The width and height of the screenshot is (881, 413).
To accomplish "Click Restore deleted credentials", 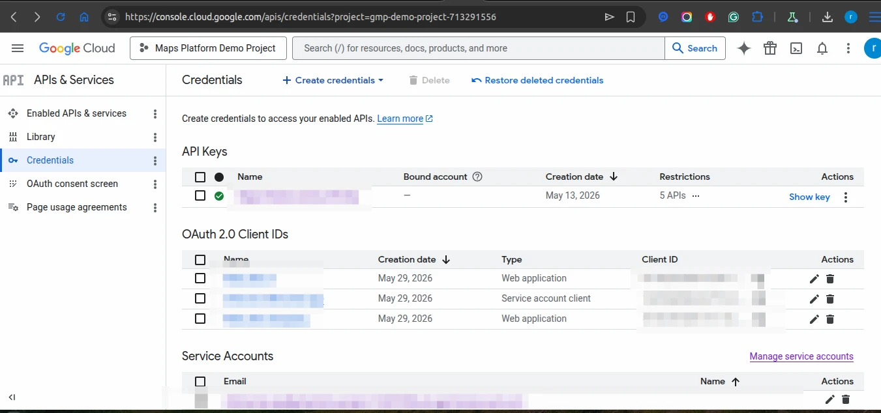I will pos(537,80).
